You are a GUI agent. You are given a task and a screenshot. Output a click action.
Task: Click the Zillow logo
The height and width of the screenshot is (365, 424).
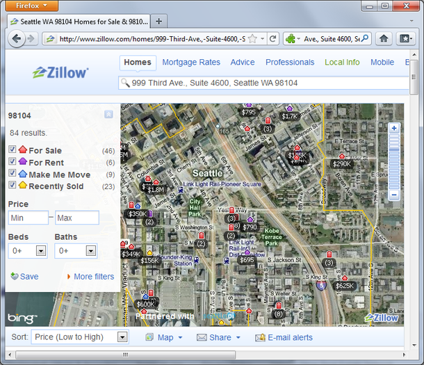pos(60,72)
